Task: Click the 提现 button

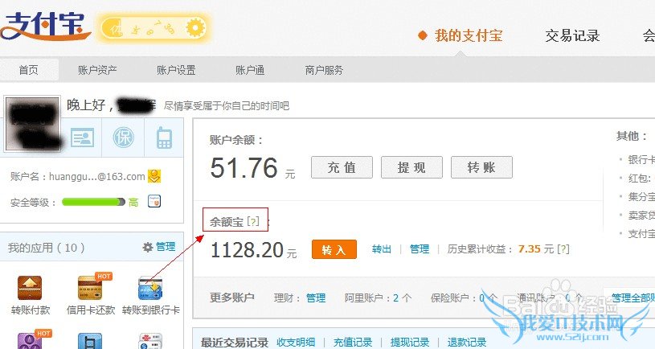Action: point(411,167)
